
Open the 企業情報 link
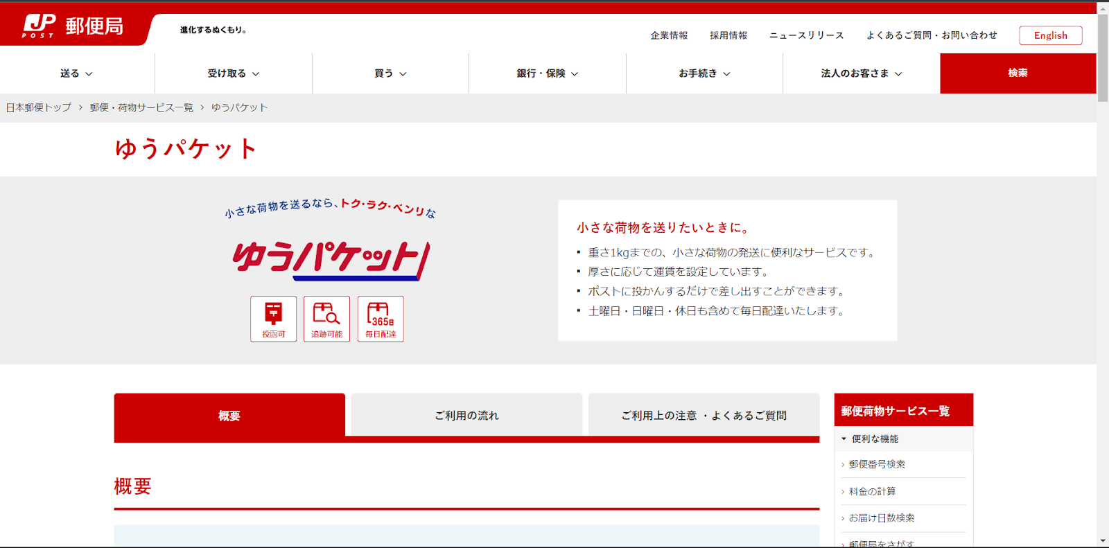[x=669, y=35]
